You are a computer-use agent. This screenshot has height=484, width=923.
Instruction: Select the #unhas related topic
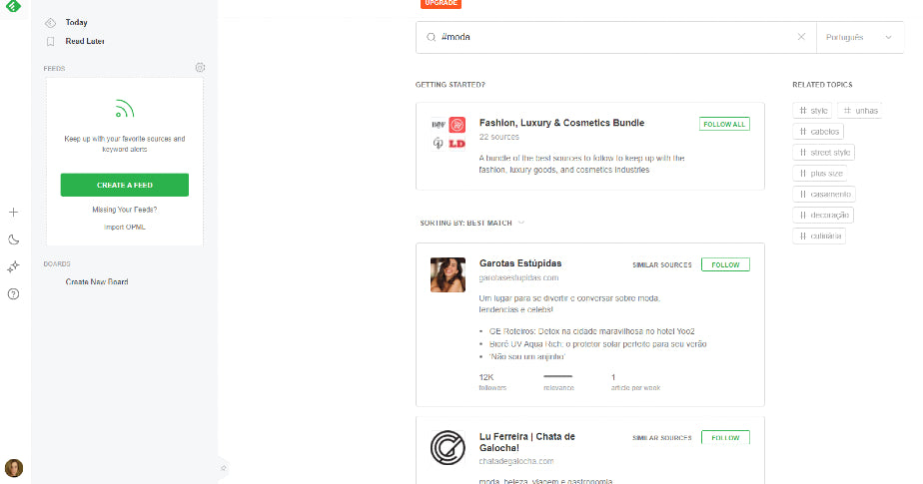click(x=860, y=111)
